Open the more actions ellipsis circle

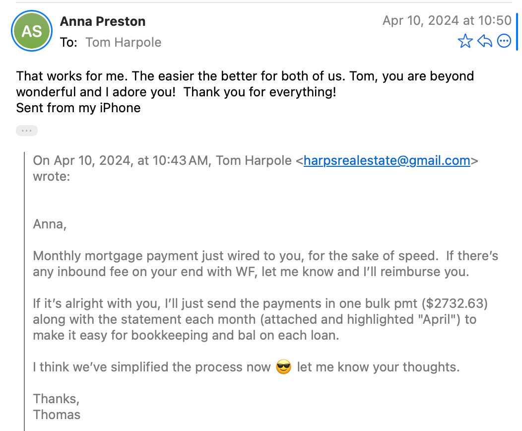pyautogui.click(x=504, y=41)
